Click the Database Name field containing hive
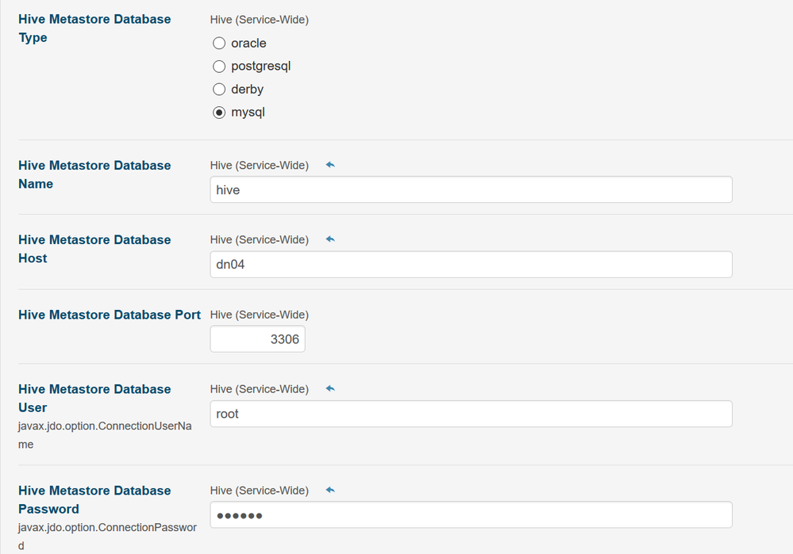Viewport: 793px width, 554px height. (x=471, y=190)
